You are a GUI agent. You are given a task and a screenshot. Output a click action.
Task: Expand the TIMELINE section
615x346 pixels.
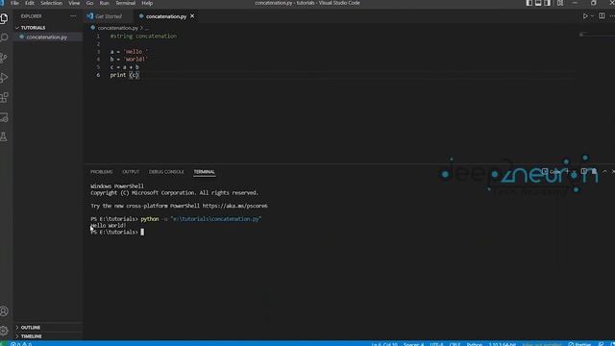[x=48, y=336]
